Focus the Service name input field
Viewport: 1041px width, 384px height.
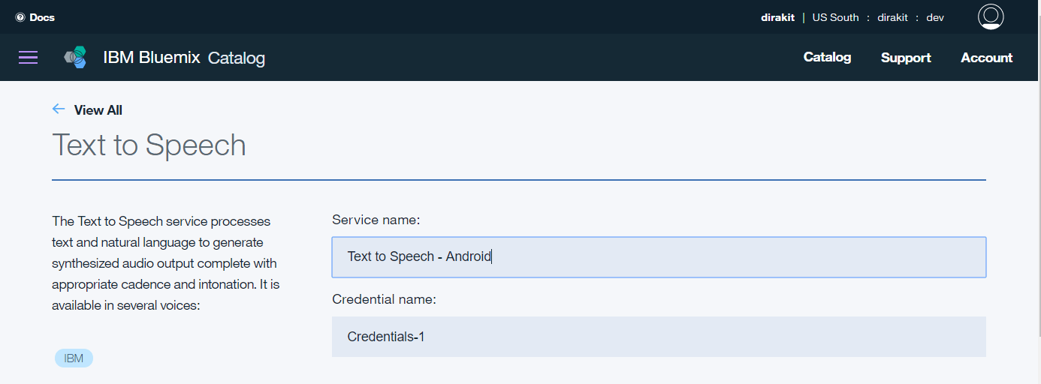pos(658,257)
